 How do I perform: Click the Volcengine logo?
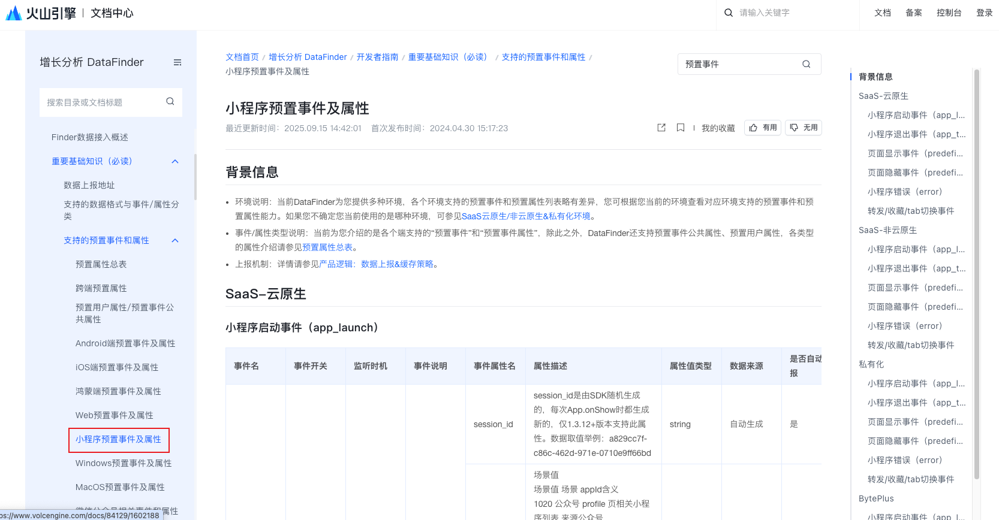click(x=41, y=13)
